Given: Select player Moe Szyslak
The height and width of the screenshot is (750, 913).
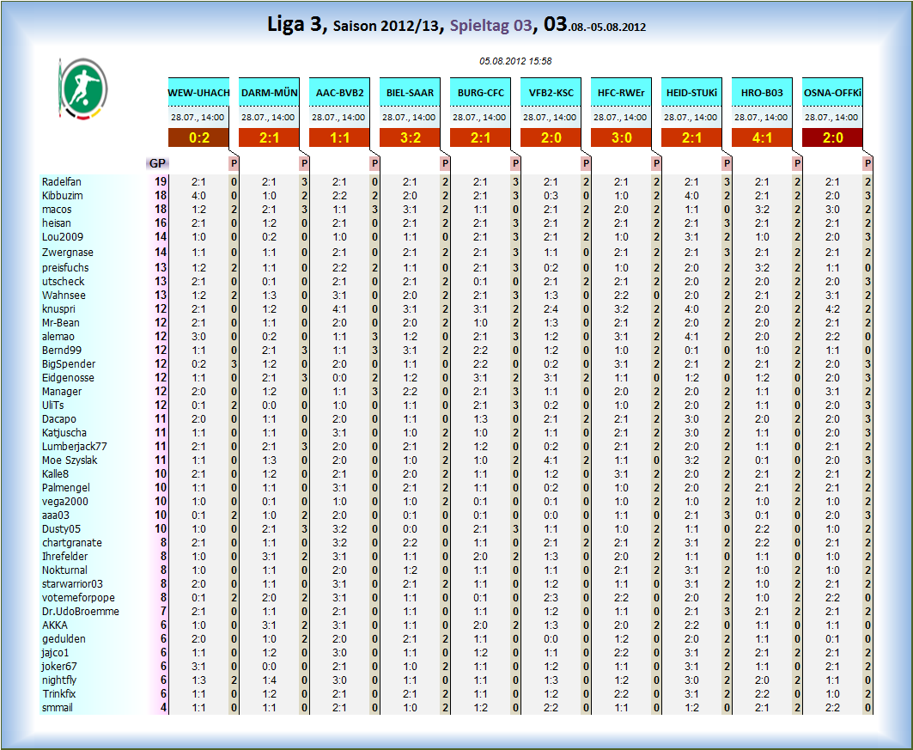Looking at the screenshot, I should pyautogui.click(x=70, y=460).
